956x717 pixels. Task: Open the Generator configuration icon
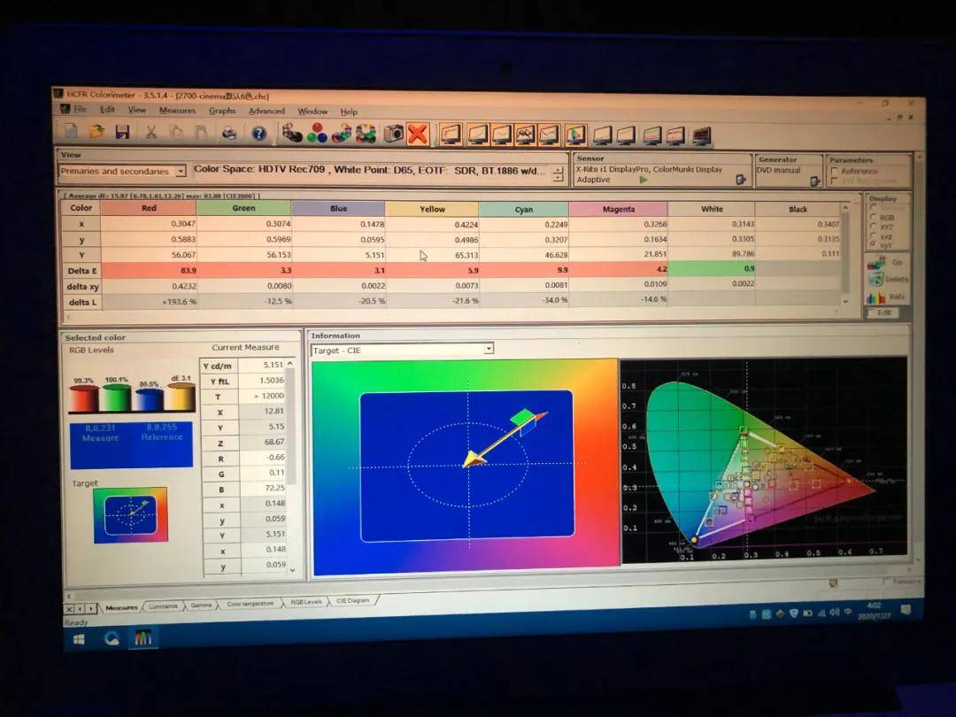pos(813,181)
